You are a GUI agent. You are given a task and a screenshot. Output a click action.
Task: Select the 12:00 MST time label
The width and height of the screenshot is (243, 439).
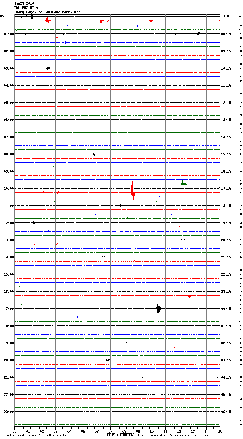(9, 223)
